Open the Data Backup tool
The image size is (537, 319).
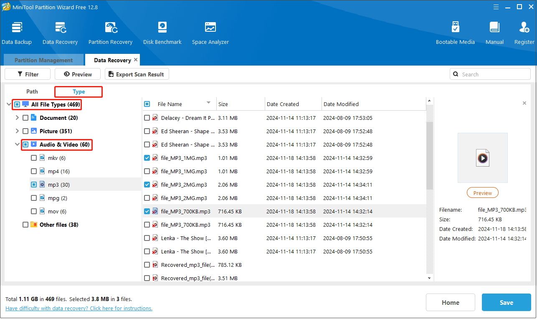pyautogui.click(x=17, y=33)
